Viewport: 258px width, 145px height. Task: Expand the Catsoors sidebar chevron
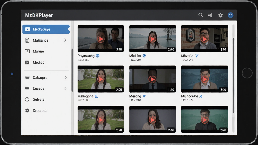pos(66,77)
